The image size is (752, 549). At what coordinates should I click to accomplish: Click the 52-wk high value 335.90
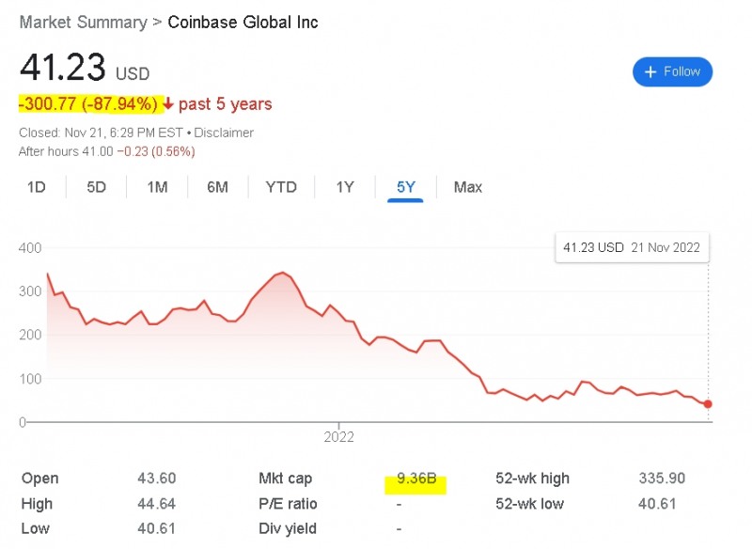coord(656,478)
